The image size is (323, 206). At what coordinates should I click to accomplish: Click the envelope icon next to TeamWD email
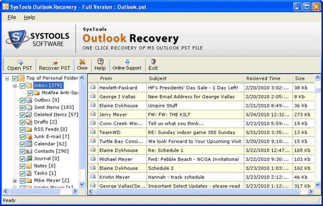92,132
